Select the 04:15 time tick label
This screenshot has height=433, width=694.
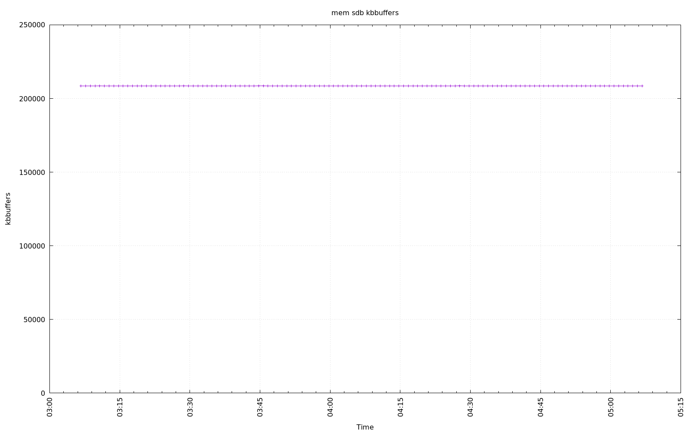400,408
